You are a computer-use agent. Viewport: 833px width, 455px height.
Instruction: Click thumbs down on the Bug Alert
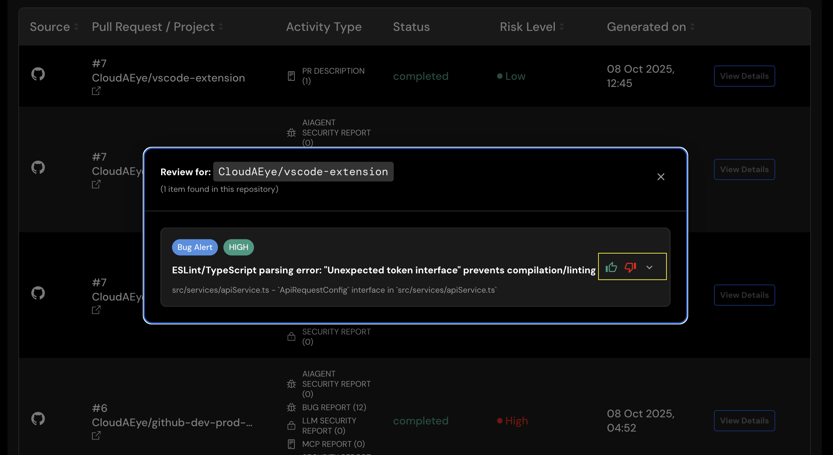[630, 267]
